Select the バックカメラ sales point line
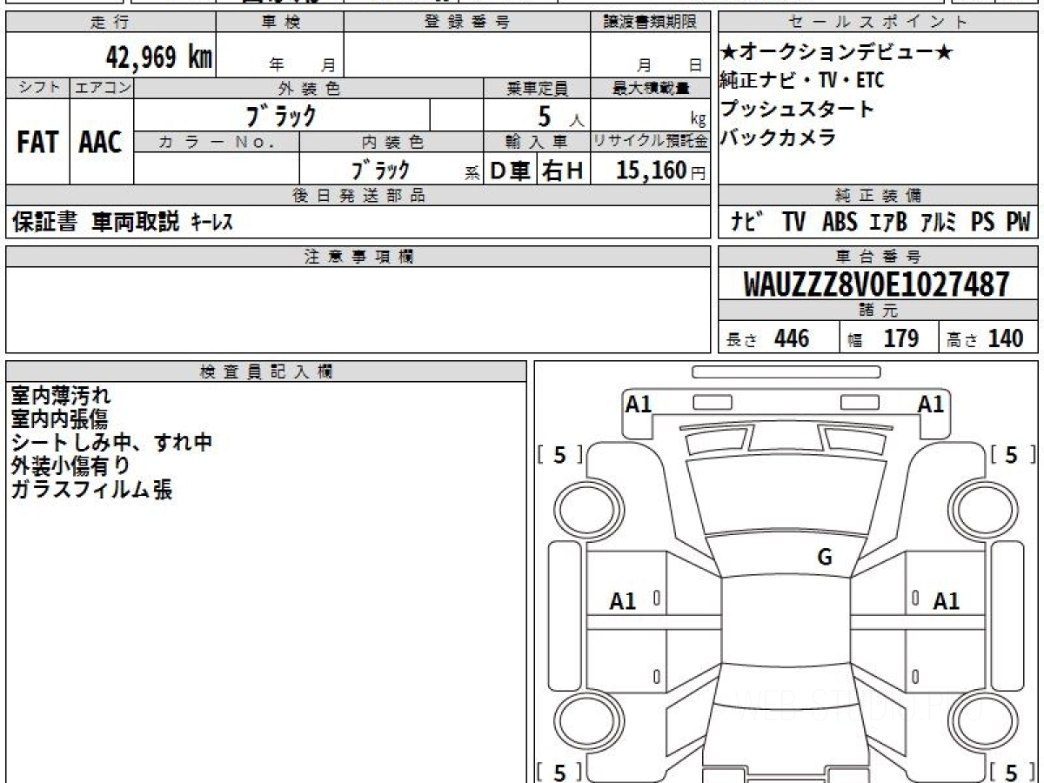 (778, 137)
